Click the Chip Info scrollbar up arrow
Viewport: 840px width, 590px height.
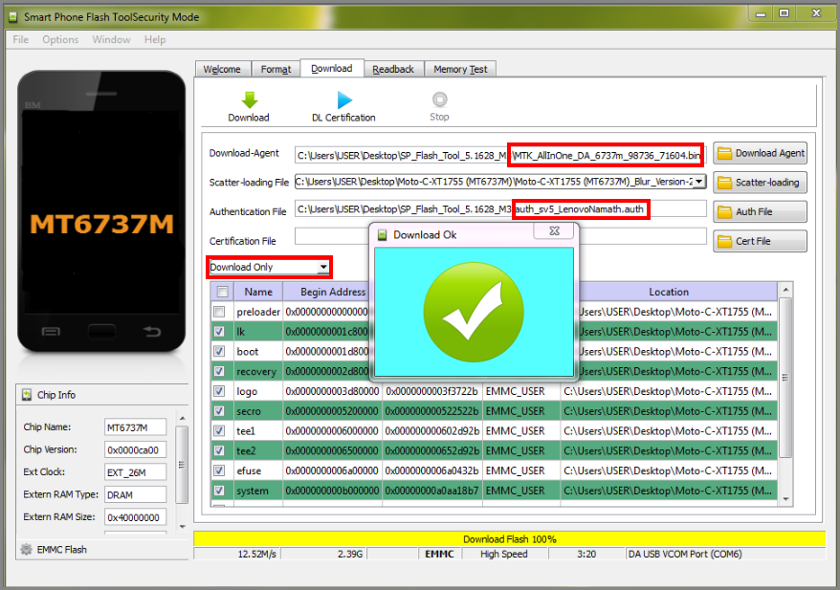point(182,418)
